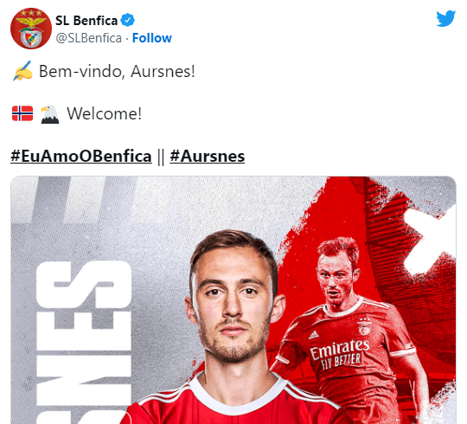Open the #Aursnes hashtag link
Viewport: 467px width, 424px height.
pyautogui.click(x=208, y=156)
